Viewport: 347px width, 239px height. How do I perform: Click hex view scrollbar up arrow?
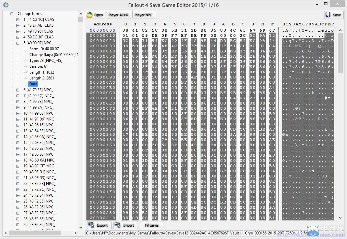point(340,30)
